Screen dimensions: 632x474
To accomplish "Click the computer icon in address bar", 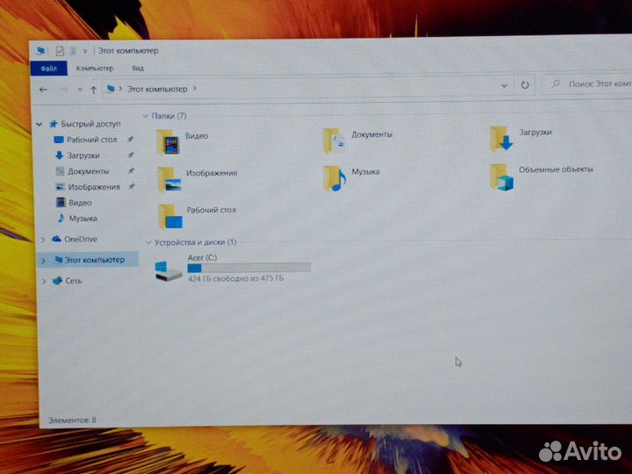I will tap(111, 89).
